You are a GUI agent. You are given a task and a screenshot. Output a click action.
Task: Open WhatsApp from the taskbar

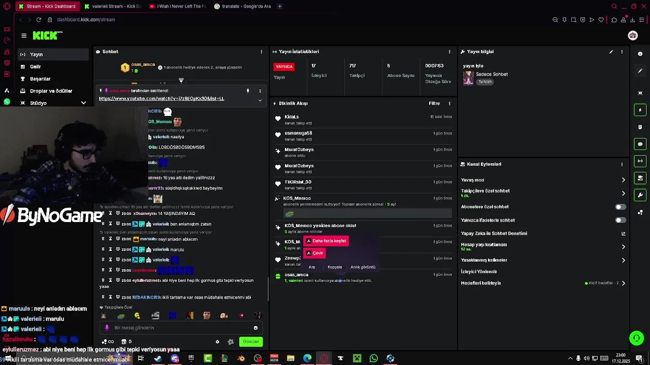coord(374,358)
